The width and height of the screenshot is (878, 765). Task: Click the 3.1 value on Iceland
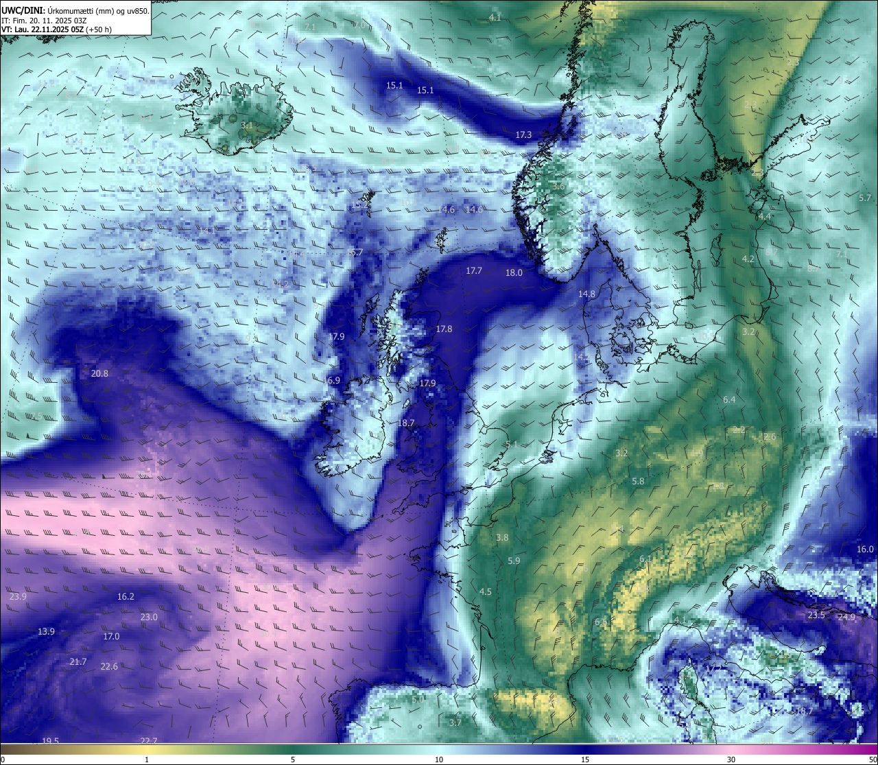tap(247, 126)
